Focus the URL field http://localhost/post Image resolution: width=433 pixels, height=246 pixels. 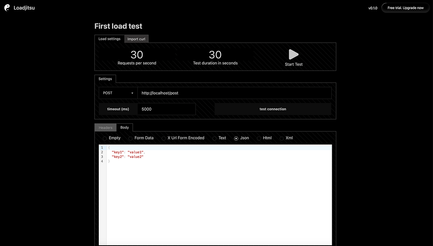point(235,93)
